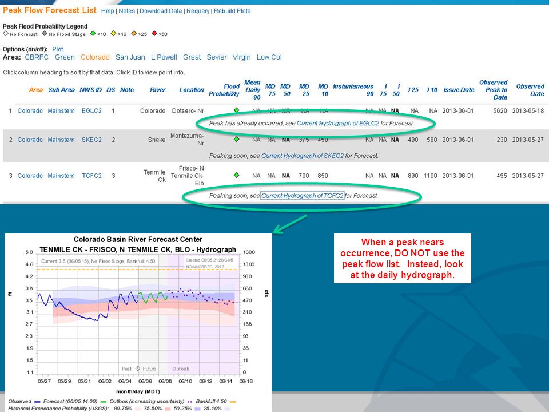Sort table by NWS ID column

[x=91, y=90]
